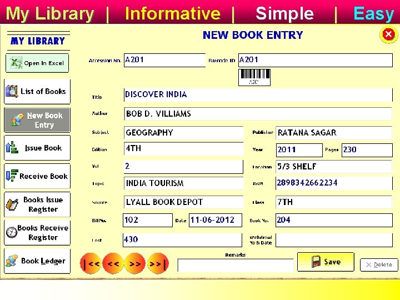Click the up-arrow icon on Issue Book

click(12, 147)
